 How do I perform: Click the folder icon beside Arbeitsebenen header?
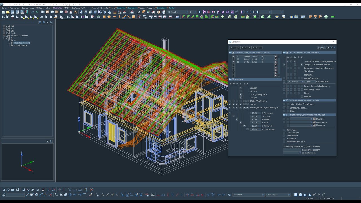pyautogui.click(x=284, y=100)
